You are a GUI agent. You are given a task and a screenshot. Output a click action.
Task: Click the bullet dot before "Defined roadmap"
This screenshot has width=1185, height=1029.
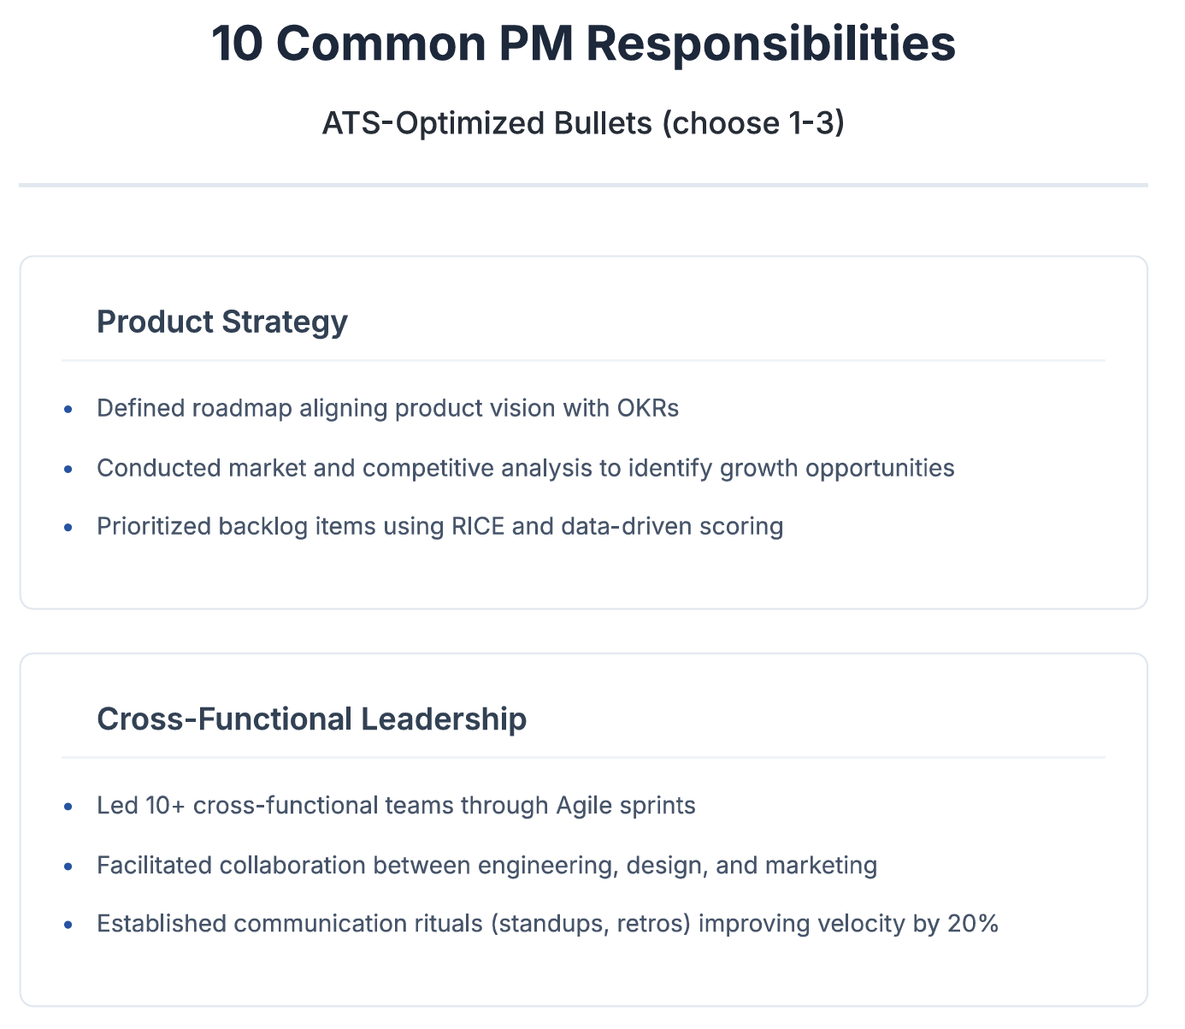click(68, 409)
